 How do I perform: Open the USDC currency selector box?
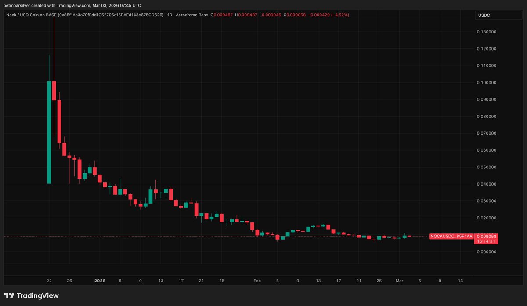(498, 15)
